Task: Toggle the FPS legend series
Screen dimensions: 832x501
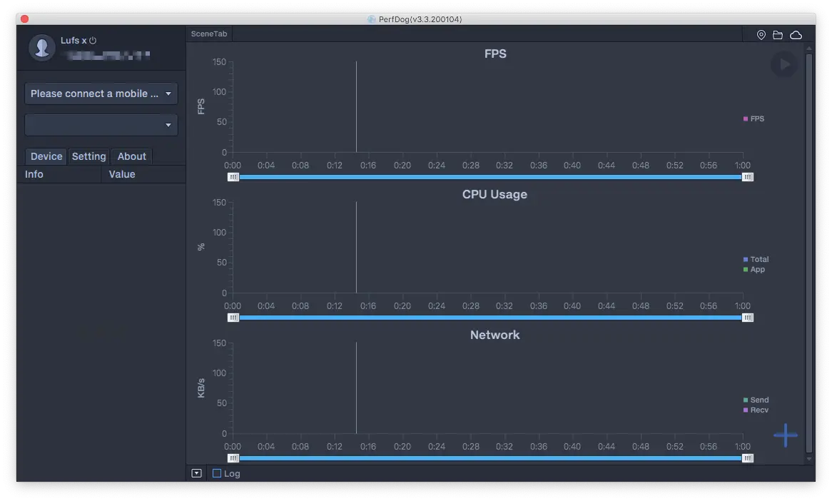Action: [754, 119]
